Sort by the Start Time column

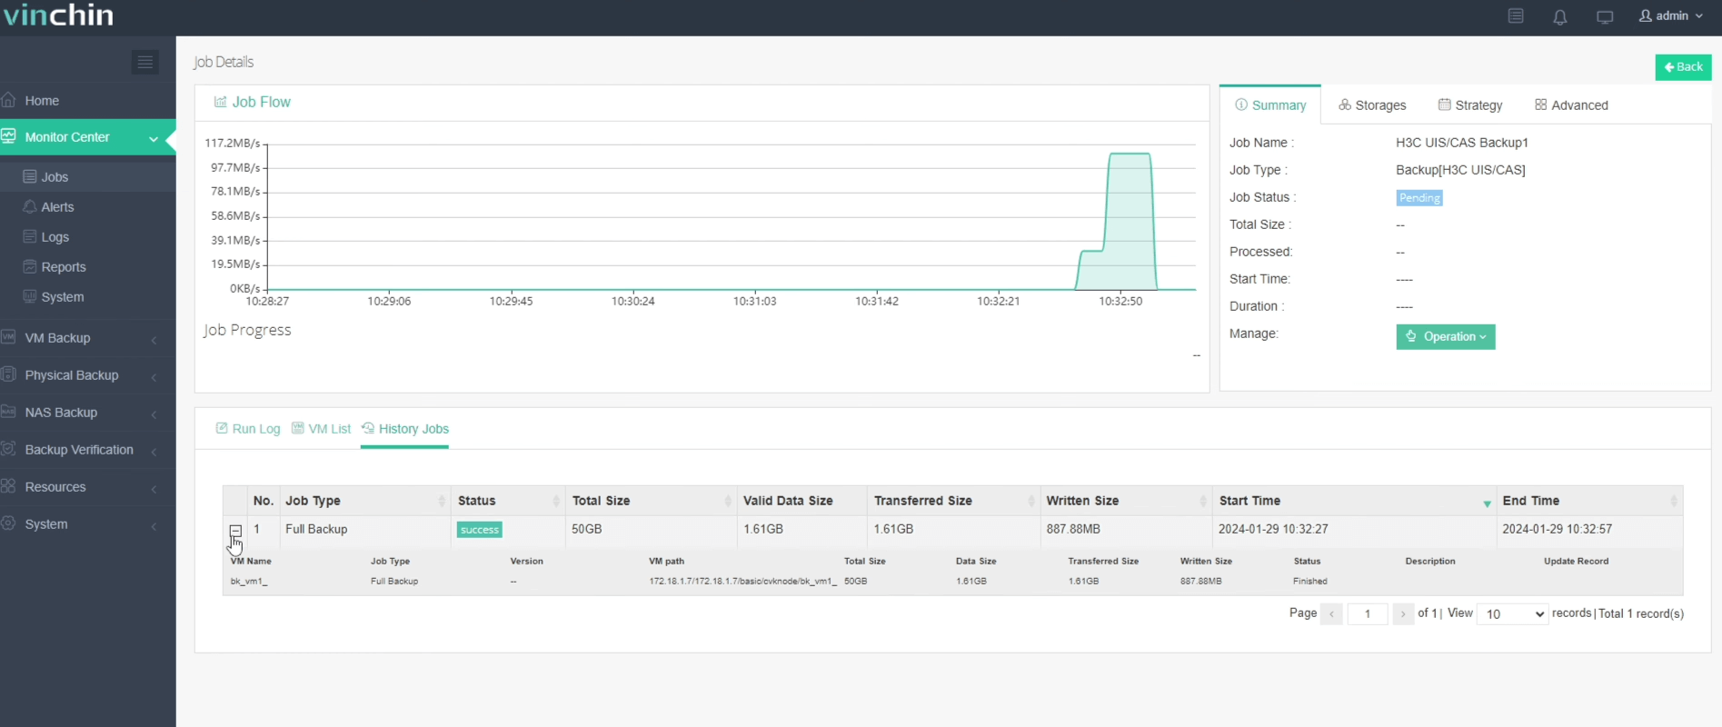click(1354, 501)
